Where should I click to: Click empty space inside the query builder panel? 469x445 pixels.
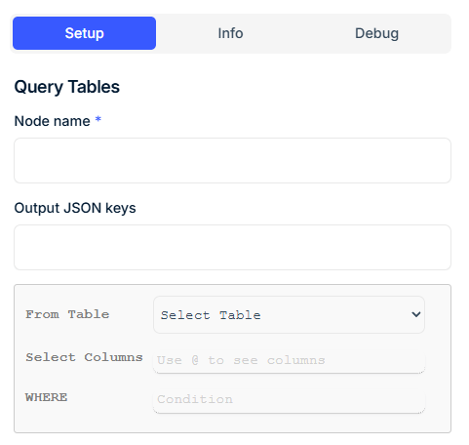81,420
